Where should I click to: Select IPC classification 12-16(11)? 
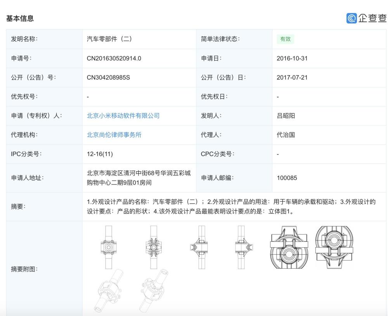pyautogui.click(x=100, y=154)
